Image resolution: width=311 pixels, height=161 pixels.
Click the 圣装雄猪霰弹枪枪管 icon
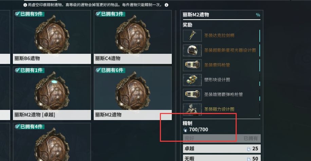click(x=192, y=95)
